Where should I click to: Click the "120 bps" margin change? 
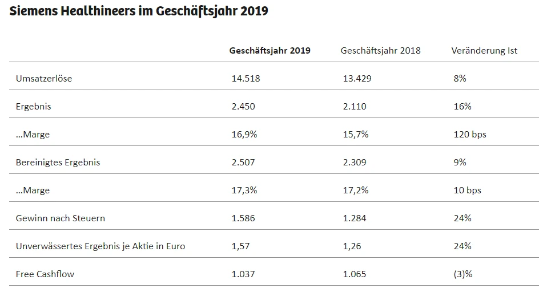(x=469, y=134)
